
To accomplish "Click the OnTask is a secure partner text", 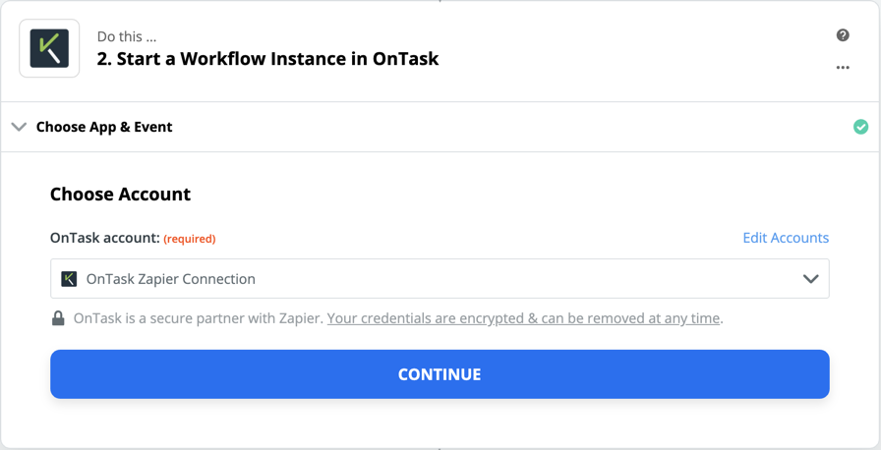I will (x=199, y=318).
